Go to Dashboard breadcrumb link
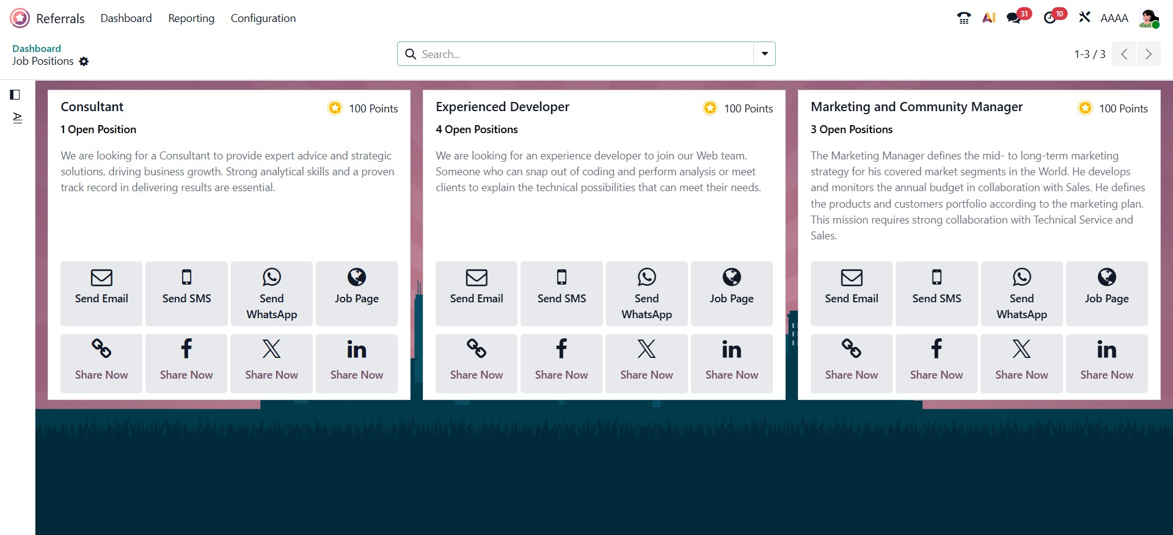 click(x=37, y=48)
